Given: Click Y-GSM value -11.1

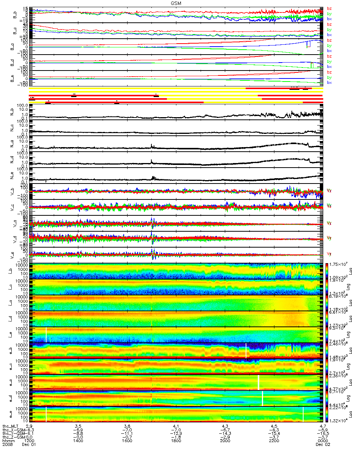Looking at the screenshot, I should pyautogui.click(x=127, y=434).
